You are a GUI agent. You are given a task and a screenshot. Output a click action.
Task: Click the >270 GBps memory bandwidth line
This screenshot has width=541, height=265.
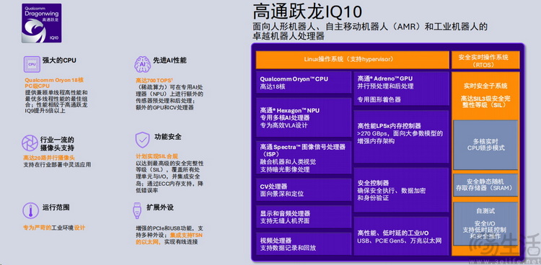click(x=400, y=137)
